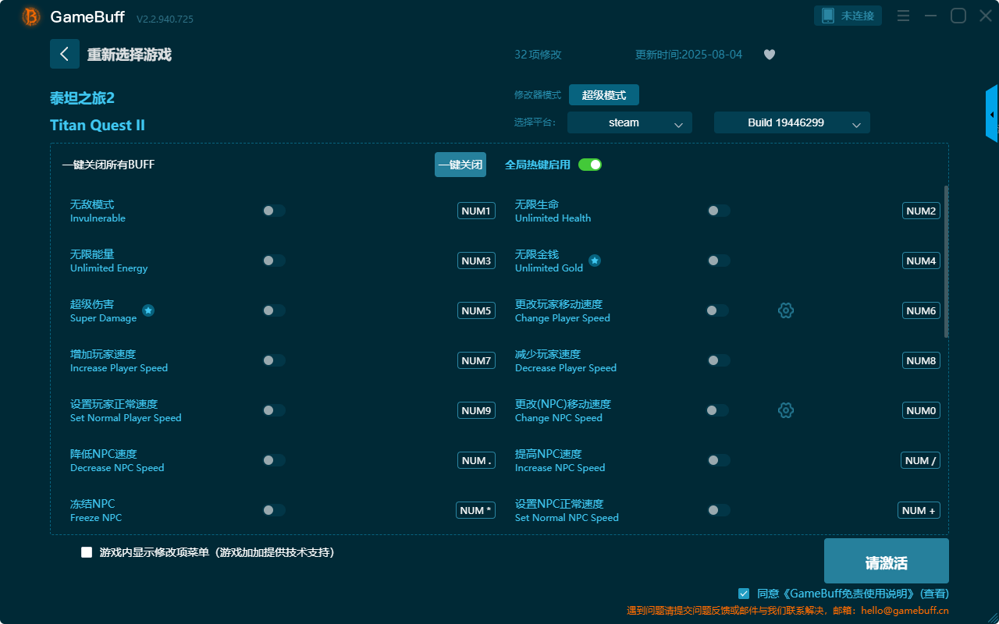
Task: Click the NUM + hotkey box
Action: pos(919,510)
